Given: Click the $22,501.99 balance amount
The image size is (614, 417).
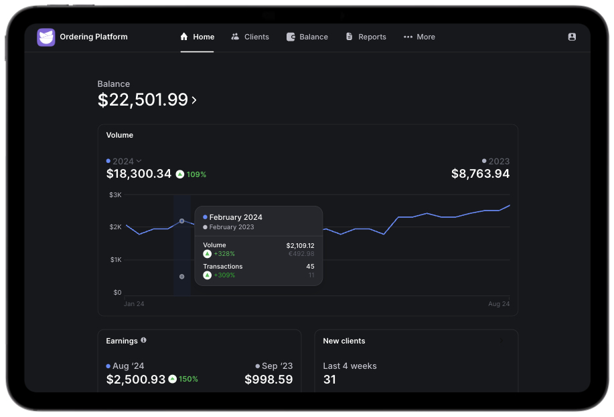Looking at the screenshot, I should point(143,100).
